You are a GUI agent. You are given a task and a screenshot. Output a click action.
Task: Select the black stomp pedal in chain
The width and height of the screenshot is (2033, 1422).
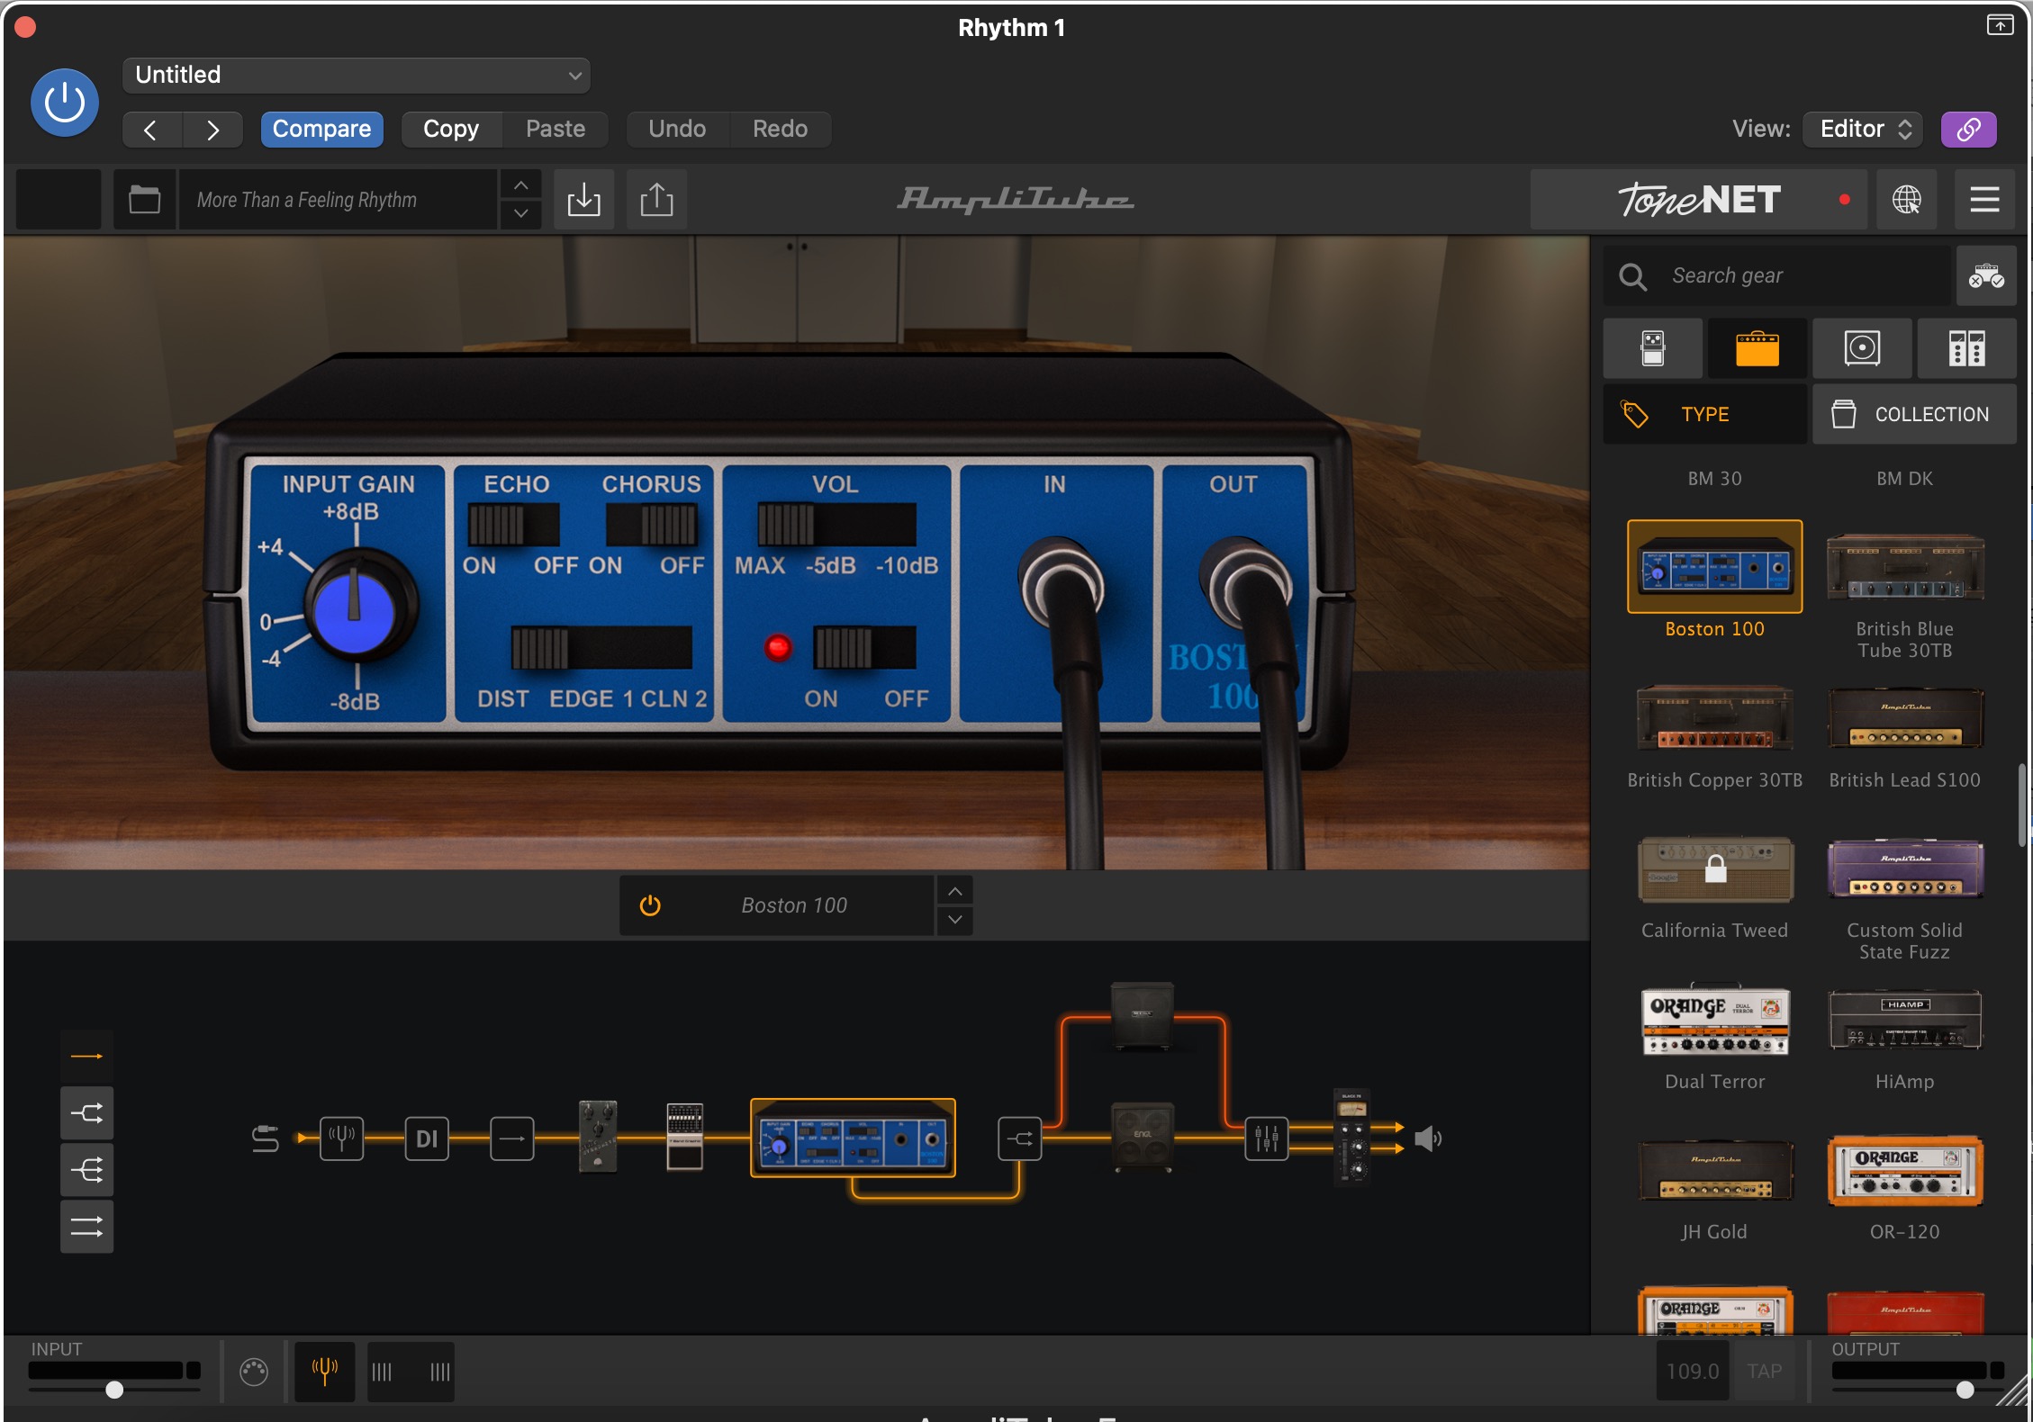598,1136
